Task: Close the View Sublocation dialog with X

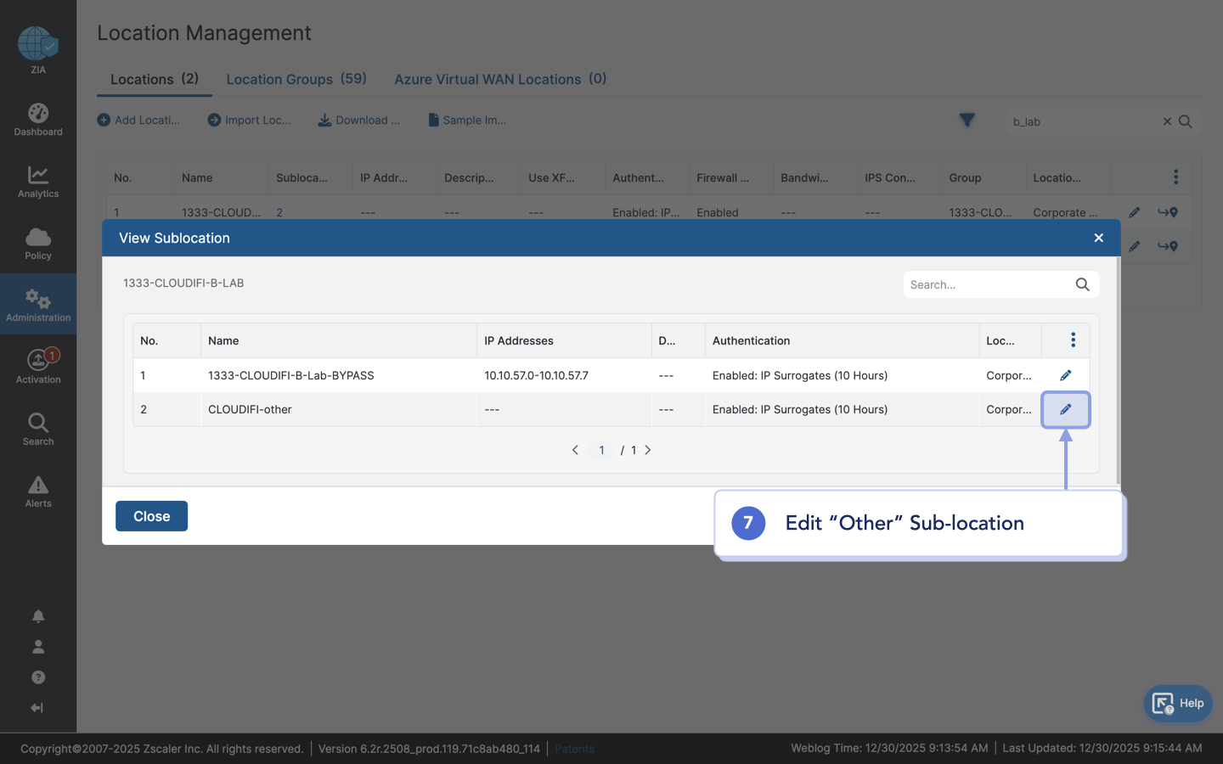Action: click(1098, 238)
